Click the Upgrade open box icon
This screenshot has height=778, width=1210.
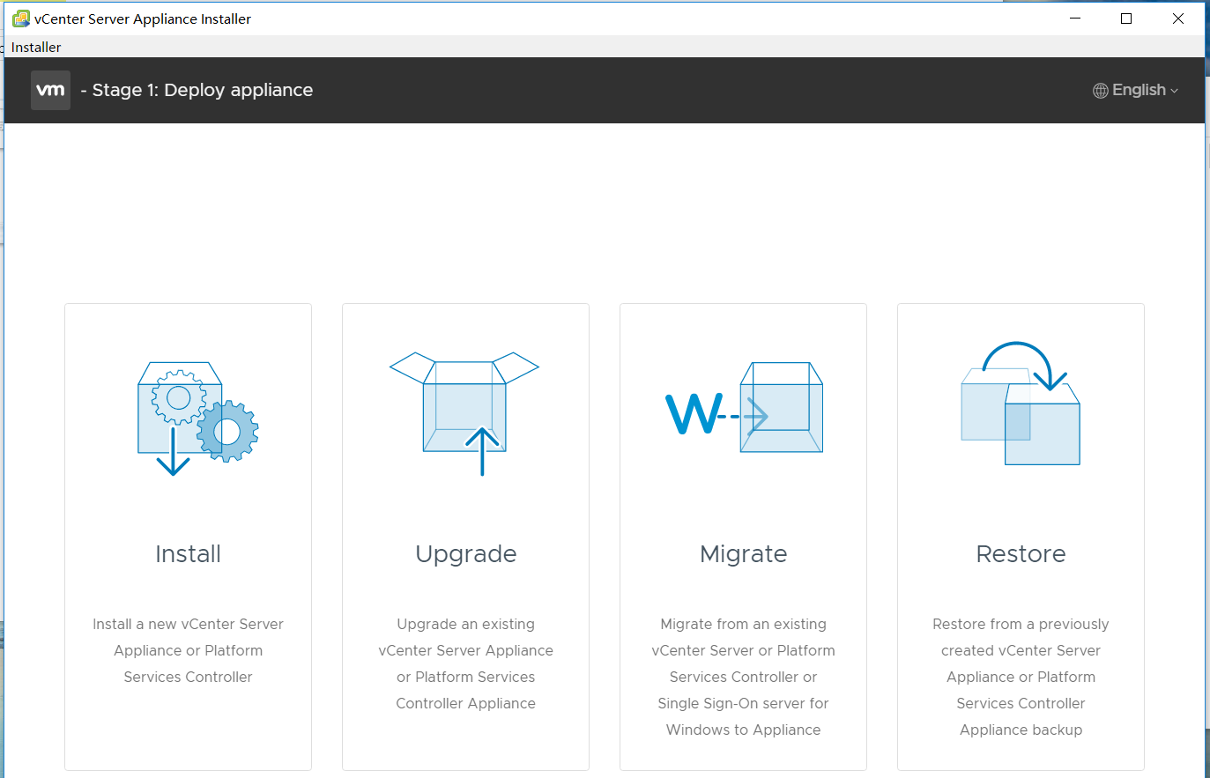(x=464, y=414)
